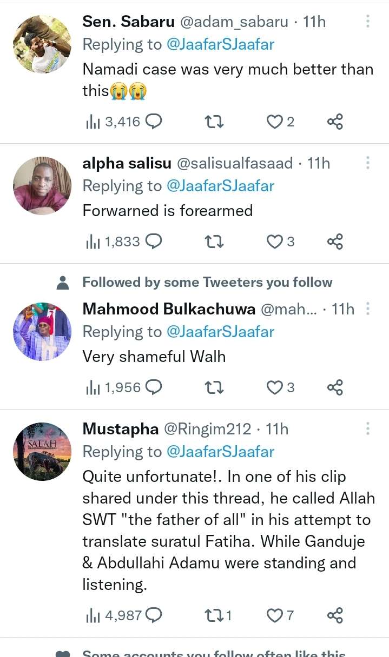Open @JaafarSJaafar link in Sabaru's reply
This screenshot has width=389, height=657.
220,44
